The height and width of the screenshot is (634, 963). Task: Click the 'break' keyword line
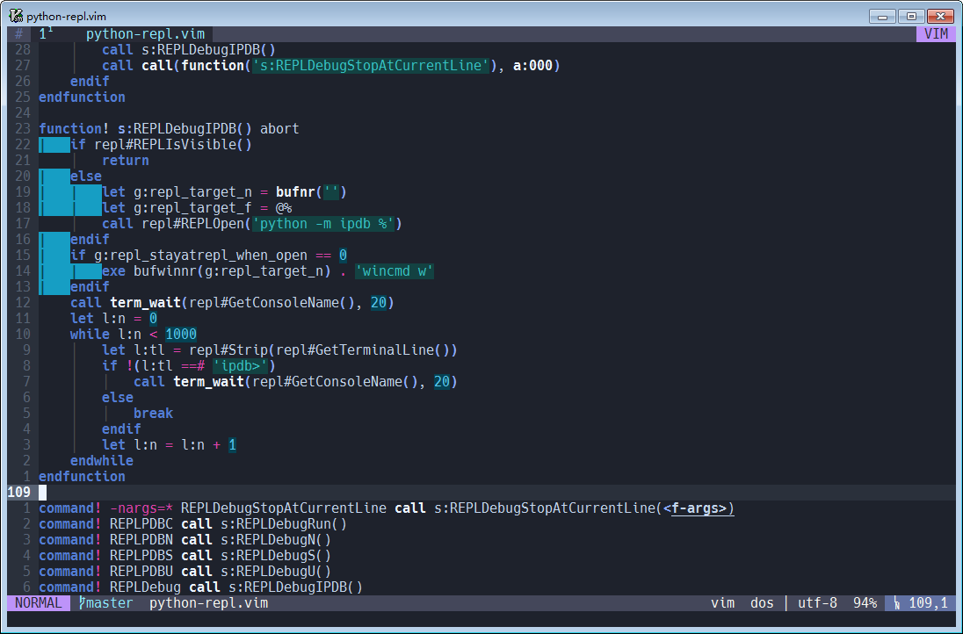tap(153, 413)
